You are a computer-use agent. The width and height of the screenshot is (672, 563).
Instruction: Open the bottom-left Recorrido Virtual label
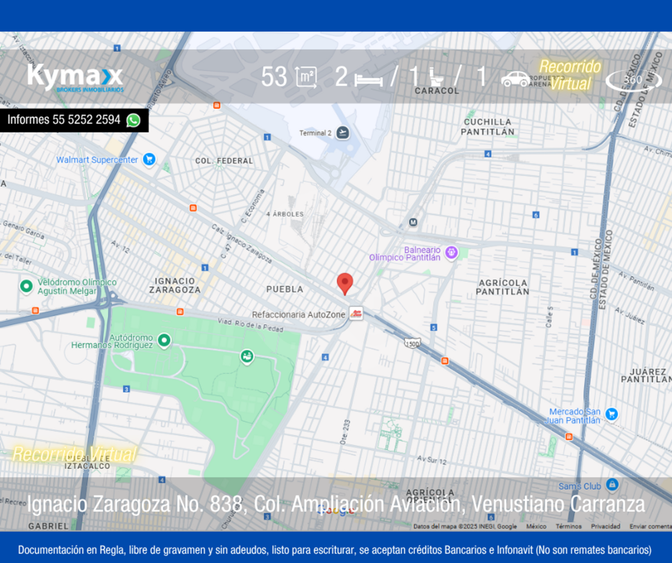[x=74, y=454]
